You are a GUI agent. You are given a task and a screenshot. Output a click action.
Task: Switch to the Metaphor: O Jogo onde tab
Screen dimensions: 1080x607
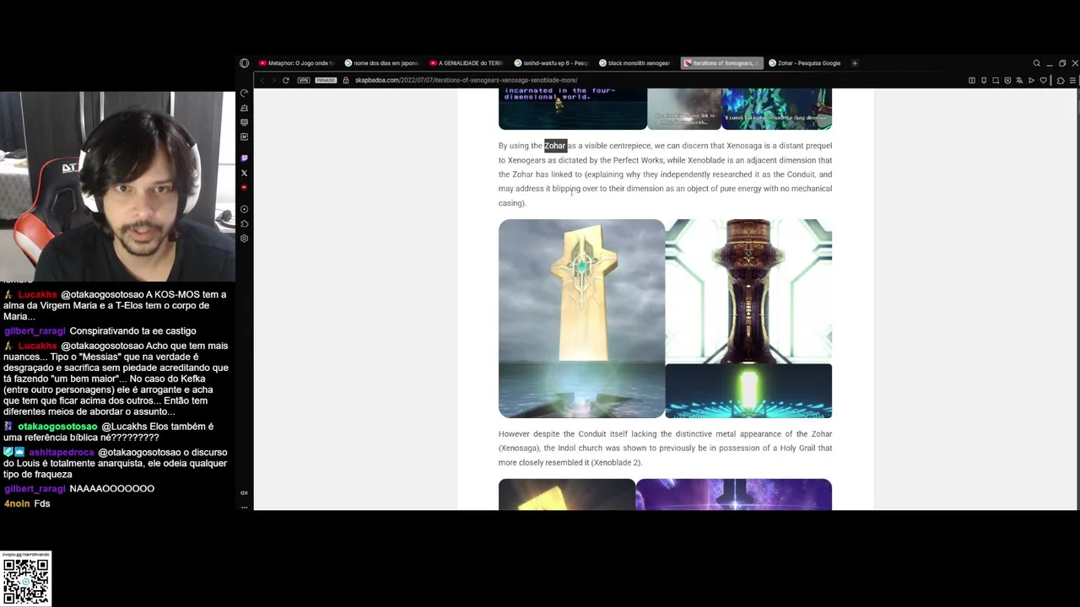coord(296,63)
